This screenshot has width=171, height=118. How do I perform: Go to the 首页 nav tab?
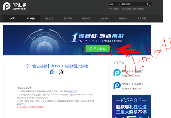coord(13,18)
